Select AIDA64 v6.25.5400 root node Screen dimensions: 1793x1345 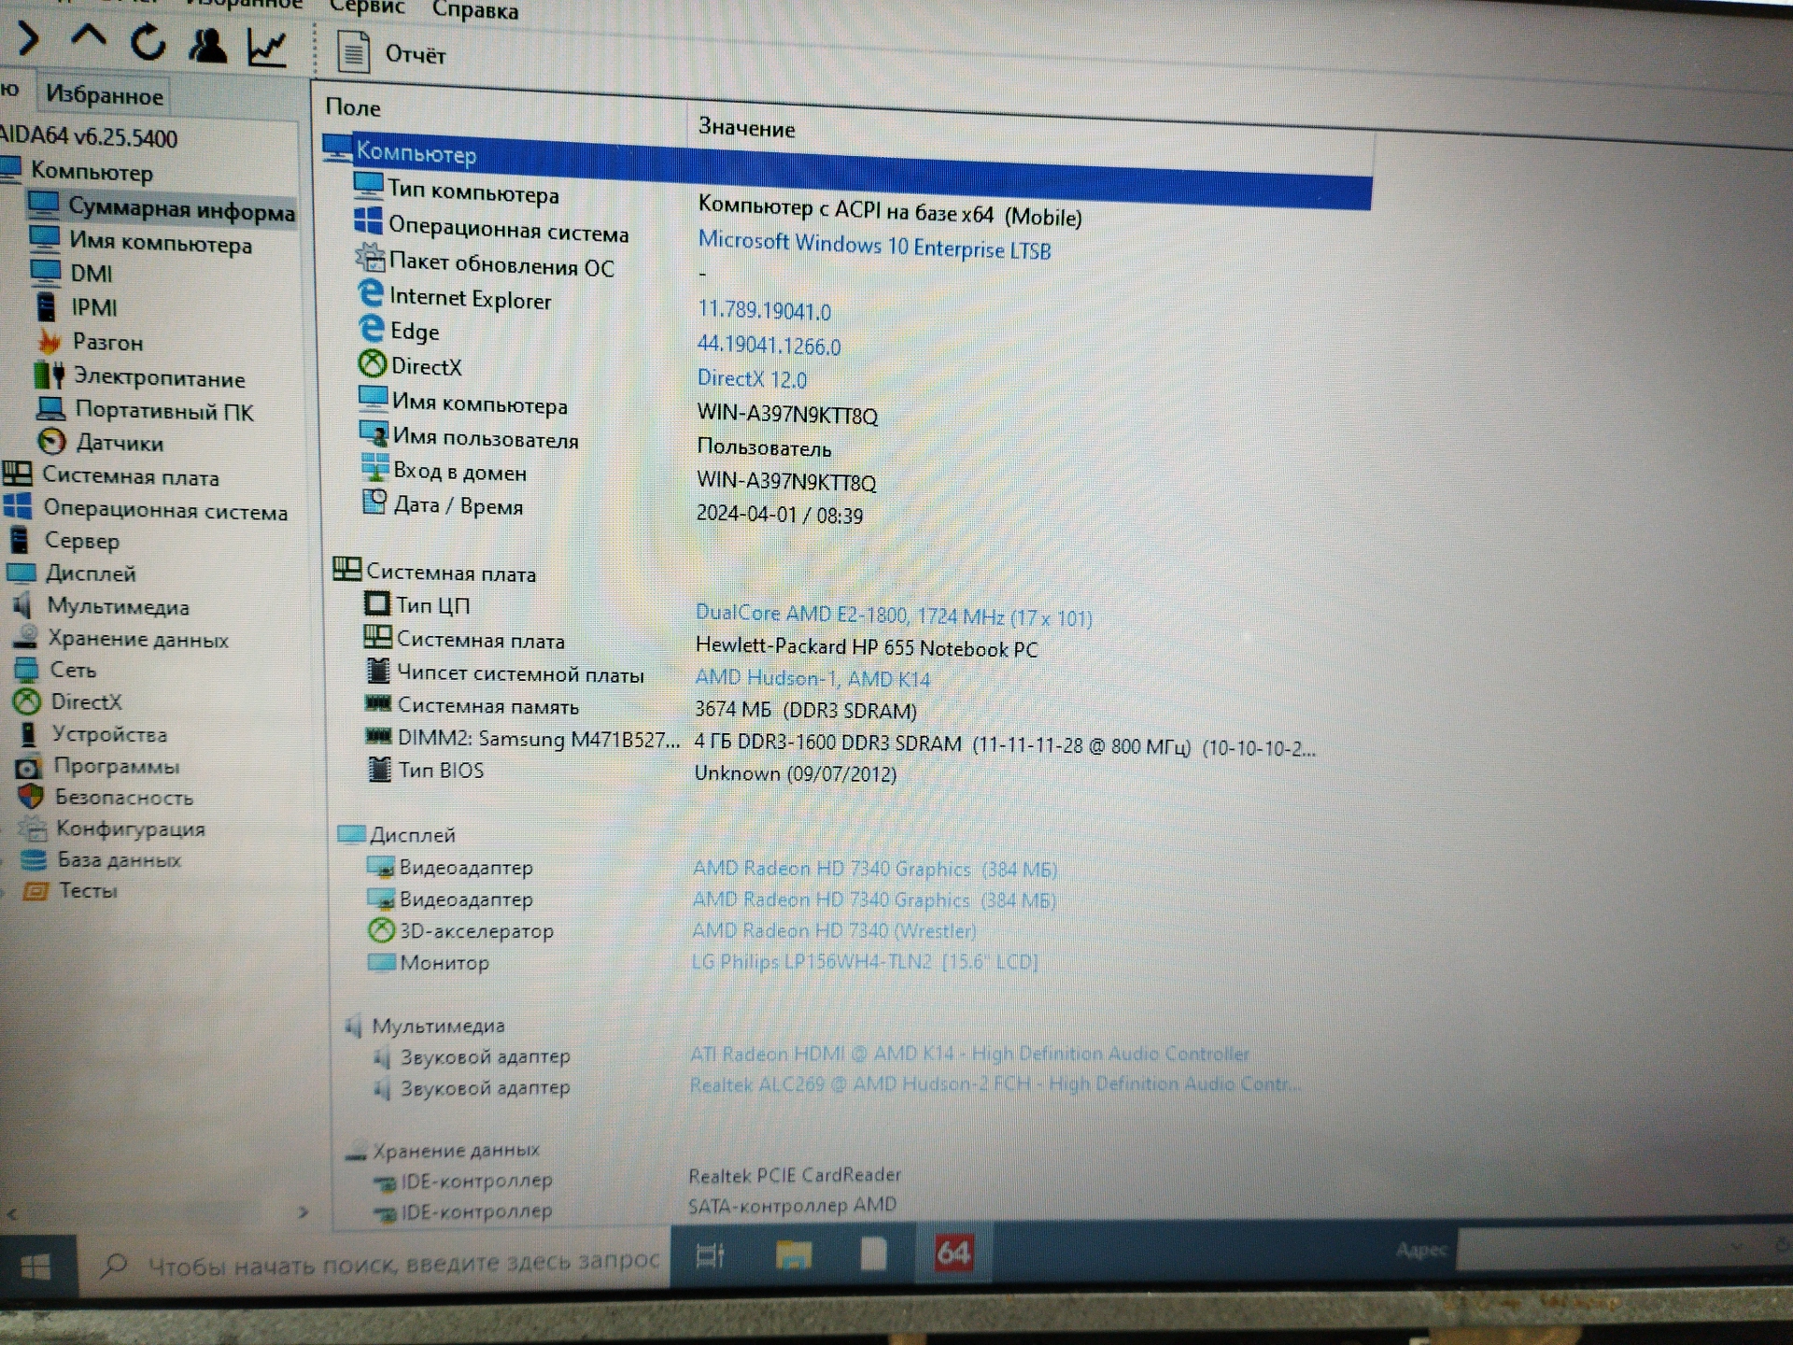[x=88, y=136]
